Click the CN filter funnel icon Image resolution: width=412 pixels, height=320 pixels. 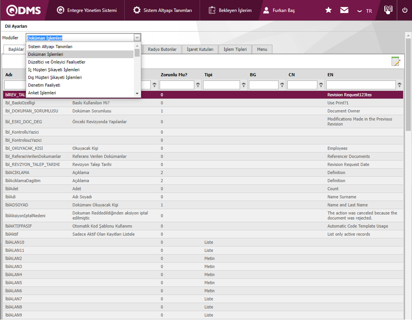321,85
